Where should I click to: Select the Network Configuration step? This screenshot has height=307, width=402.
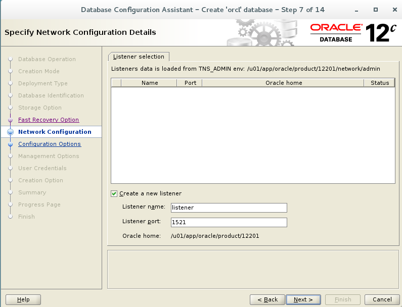[55, 132]
